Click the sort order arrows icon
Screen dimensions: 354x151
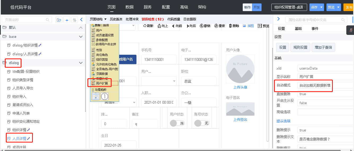click(74, 20)
